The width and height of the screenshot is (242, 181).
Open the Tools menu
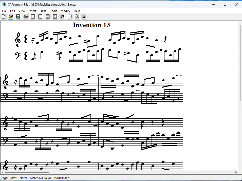tap(53, 11)
